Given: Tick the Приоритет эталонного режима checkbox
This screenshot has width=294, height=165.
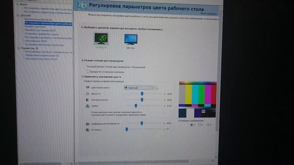Looking at the screenshot, I should (88, 71).
